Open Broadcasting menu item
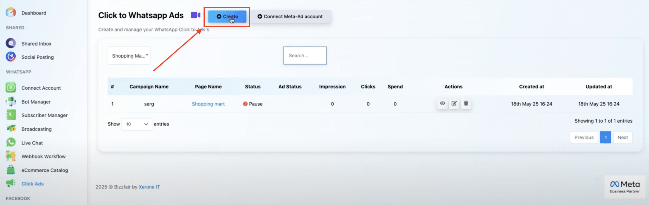The width and height of the screenshot is (649, 205). [x=36, y=129]
